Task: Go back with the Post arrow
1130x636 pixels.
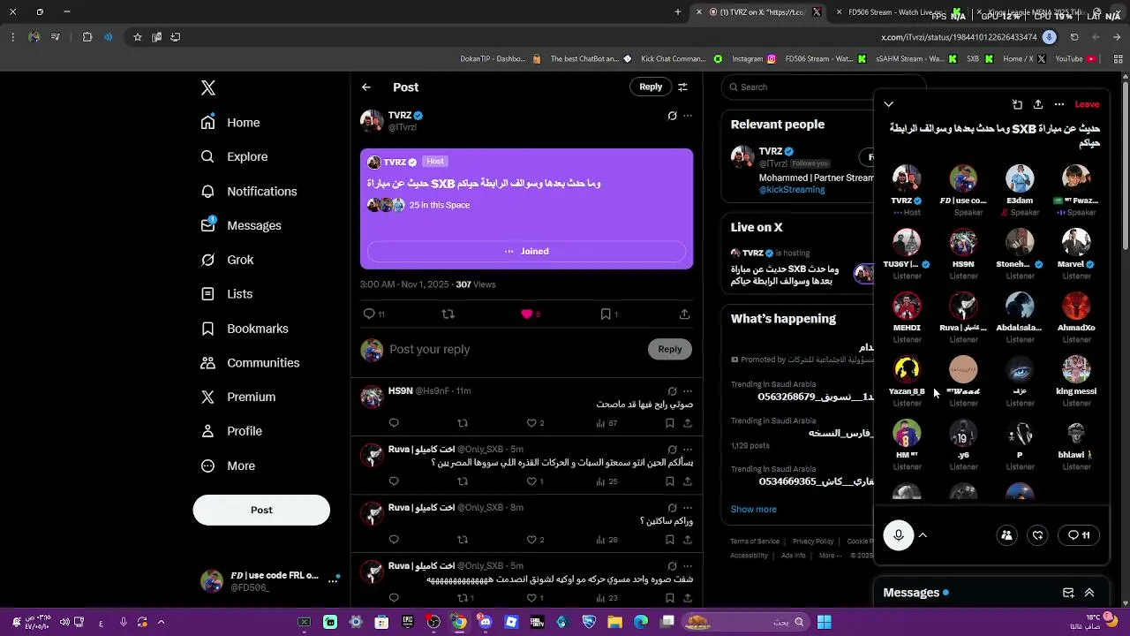Action: (366, 87)
